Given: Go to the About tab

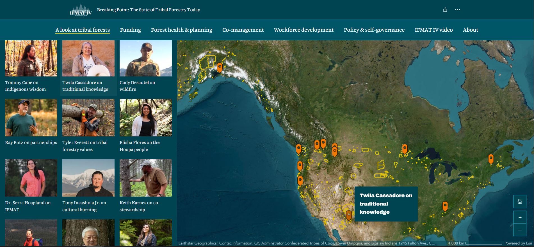Looking at the screenshot, I should click(471, 30).
